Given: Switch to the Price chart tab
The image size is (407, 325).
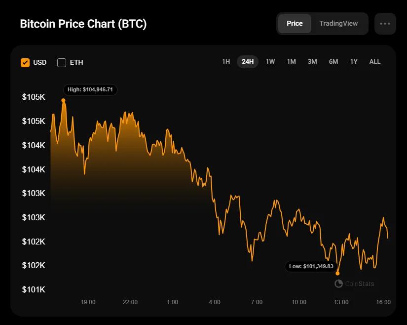Looking at the screenshot, I should [295, 24].
